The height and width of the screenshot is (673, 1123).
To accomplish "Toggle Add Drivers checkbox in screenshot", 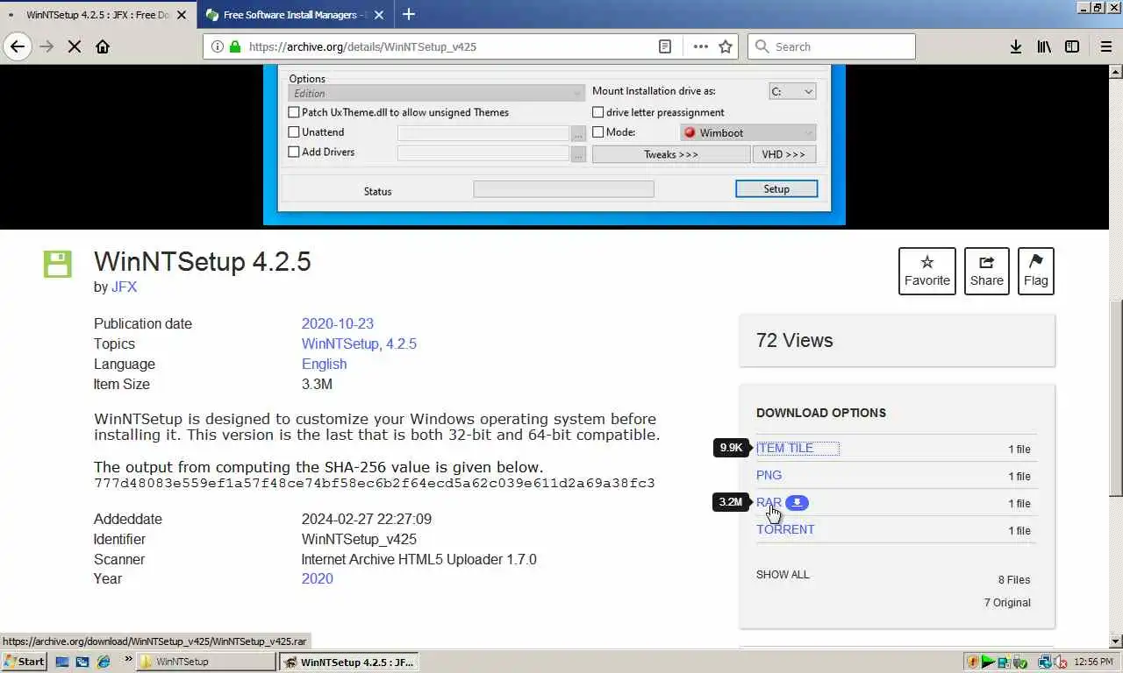I will pyautogui.click(x=294, y=152).
